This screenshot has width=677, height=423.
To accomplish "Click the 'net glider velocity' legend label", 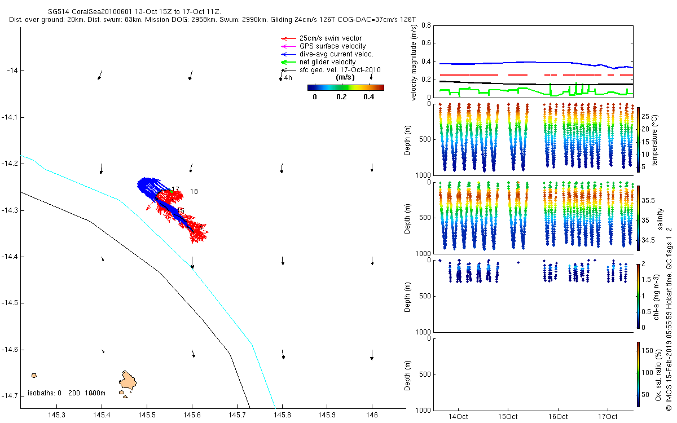I will (328, 62).
